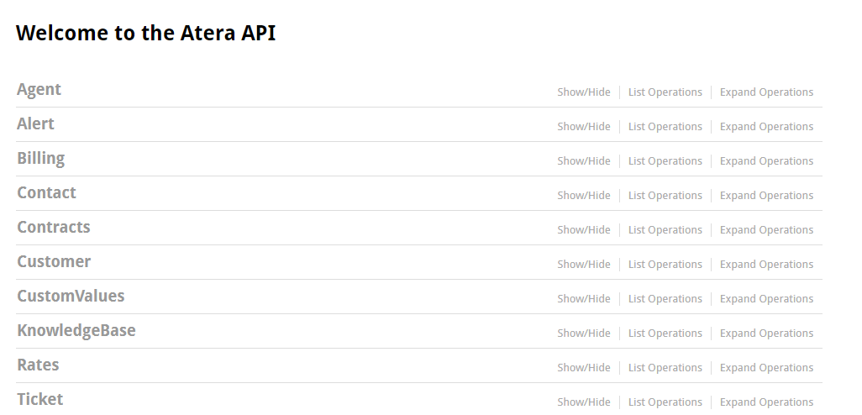Click the Billing section title

click(40, 158)
